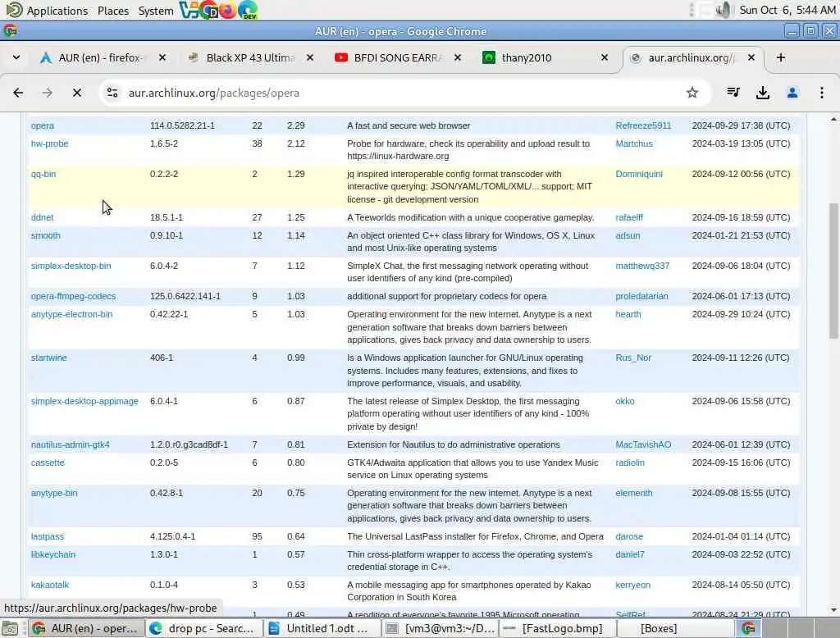This screenshot has height=638, width=840.
Task: Bookmark this page with the star
Action: 692,93
